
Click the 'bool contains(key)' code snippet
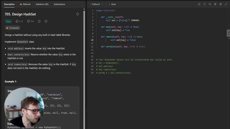(x=19, y=54)
